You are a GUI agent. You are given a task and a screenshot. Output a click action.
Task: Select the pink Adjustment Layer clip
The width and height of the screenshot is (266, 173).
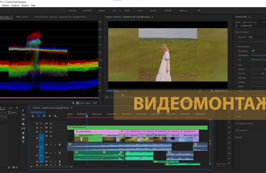[97, 132]
